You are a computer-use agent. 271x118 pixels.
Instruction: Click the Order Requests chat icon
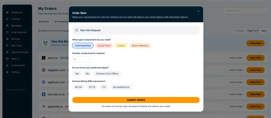[7, 32]
